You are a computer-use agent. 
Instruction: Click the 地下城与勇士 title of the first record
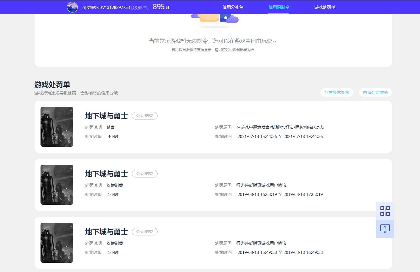point(106,116)
